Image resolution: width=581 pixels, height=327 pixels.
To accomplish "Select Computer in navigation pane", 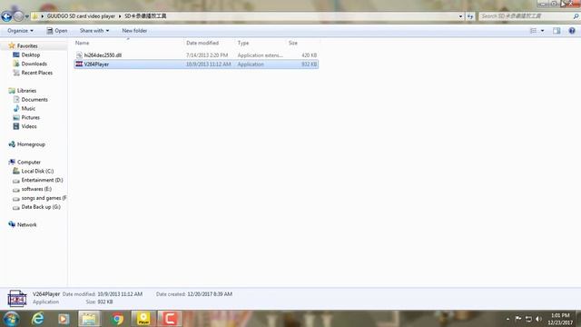I will 28,162.
